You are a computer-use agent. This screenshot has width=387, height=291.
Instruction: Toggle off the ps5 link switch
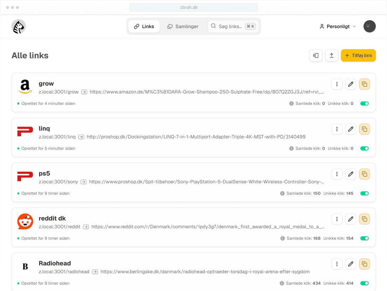coord(364,193)
